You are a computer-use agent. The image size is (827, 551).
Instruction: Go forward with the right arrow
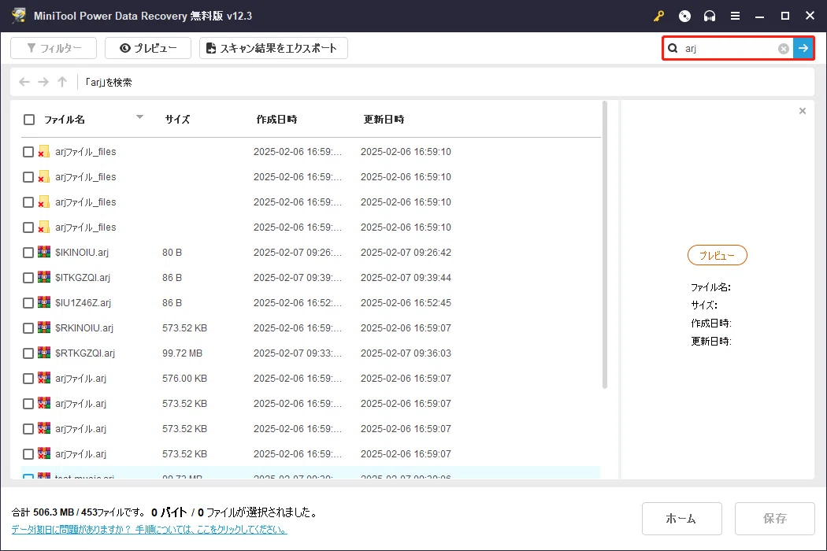point(43,82)
